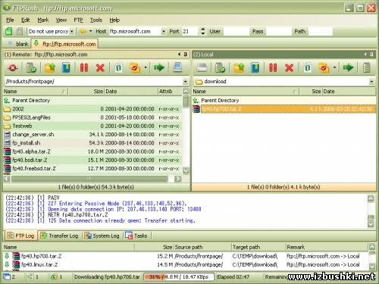Expand the Host address dropdown arrow

click(x=164, y=32)
